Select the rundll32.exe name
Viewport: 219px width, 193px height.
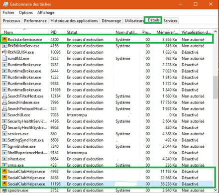point(18,59)
